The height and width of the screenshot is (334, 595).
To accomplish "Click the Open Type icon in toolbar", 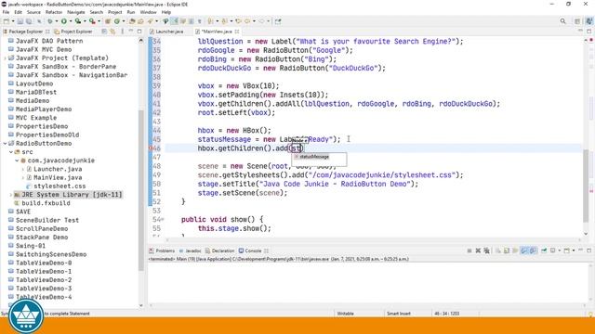I will [132, 21].
